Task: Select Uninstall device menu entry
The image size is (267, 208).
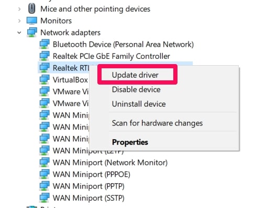Action: click(x=139, y=104)
